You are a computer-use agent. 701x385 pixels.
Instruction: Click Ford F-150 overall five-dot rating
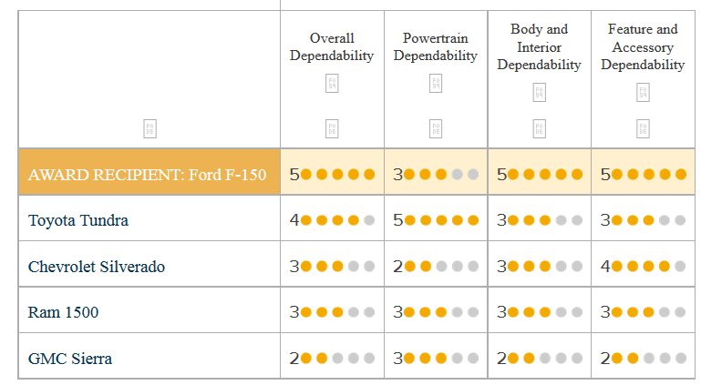[332, 175]
